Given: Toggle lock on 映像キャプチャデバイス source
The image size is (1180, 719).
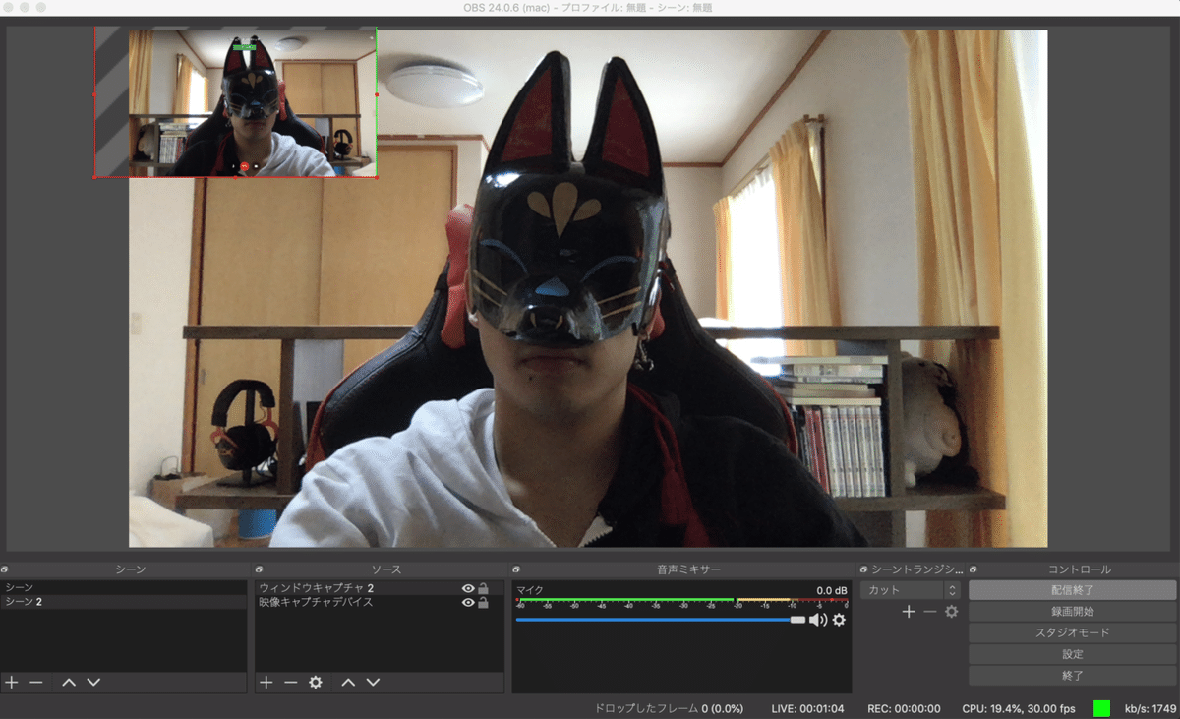Looking at the screenshot, I should 483,602.
